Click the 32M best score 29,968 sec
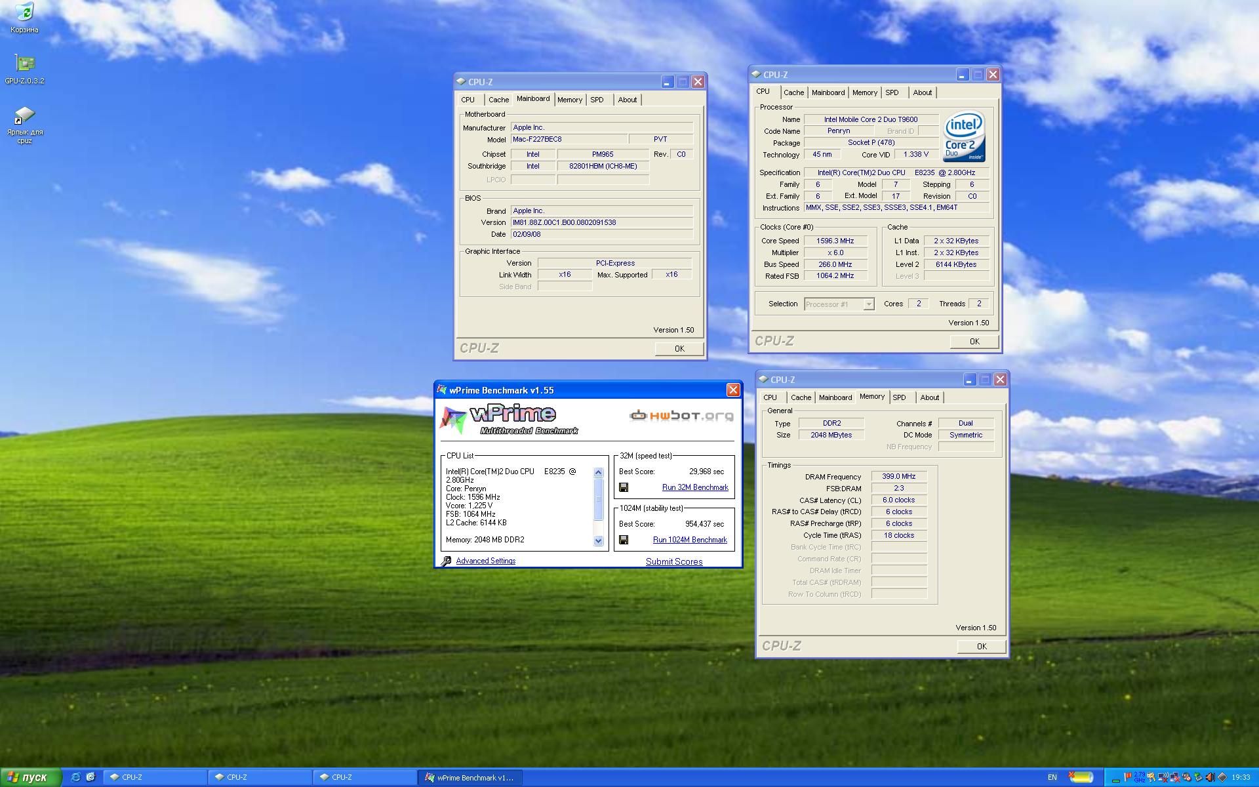Image resolution: width=1259 pixels, height=787 pixels. (706, 472)
